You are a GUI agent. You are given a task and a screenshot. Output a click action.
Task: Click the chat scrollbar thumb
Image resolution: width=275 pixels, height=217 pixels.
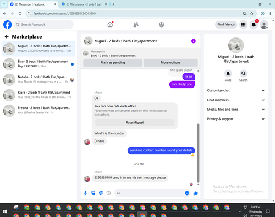(198, 153)
